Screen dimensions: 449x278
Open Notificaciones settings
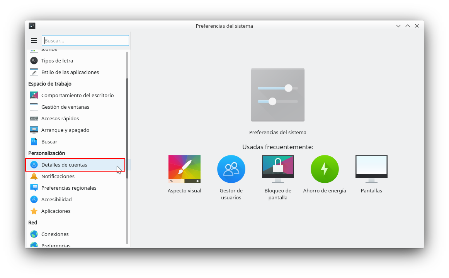(58, 176)
